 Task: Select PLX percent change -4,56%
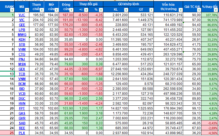tap(210, 133)
